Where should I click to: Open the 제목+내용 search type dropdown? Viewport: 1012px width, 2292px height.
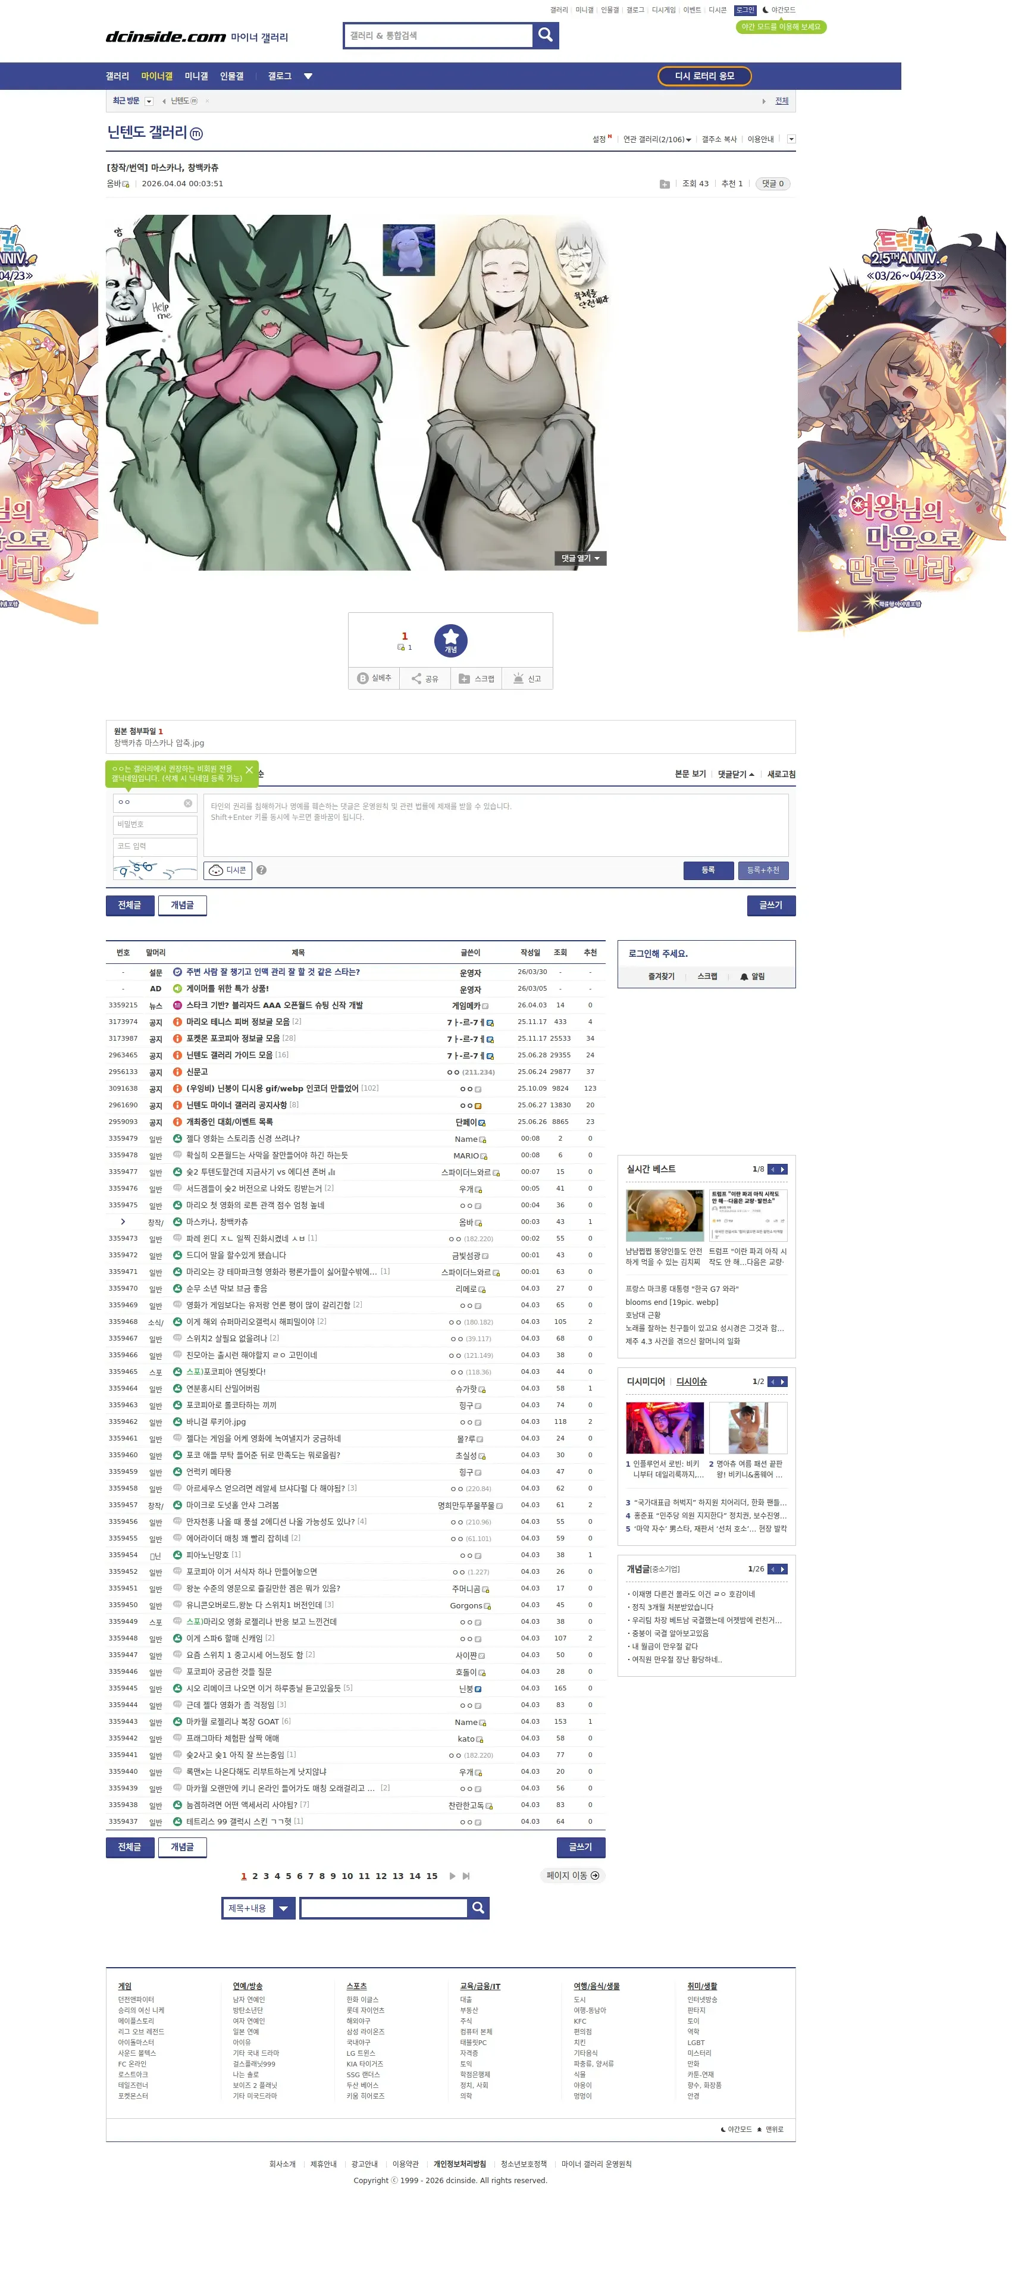click(x=258, y=1908)
